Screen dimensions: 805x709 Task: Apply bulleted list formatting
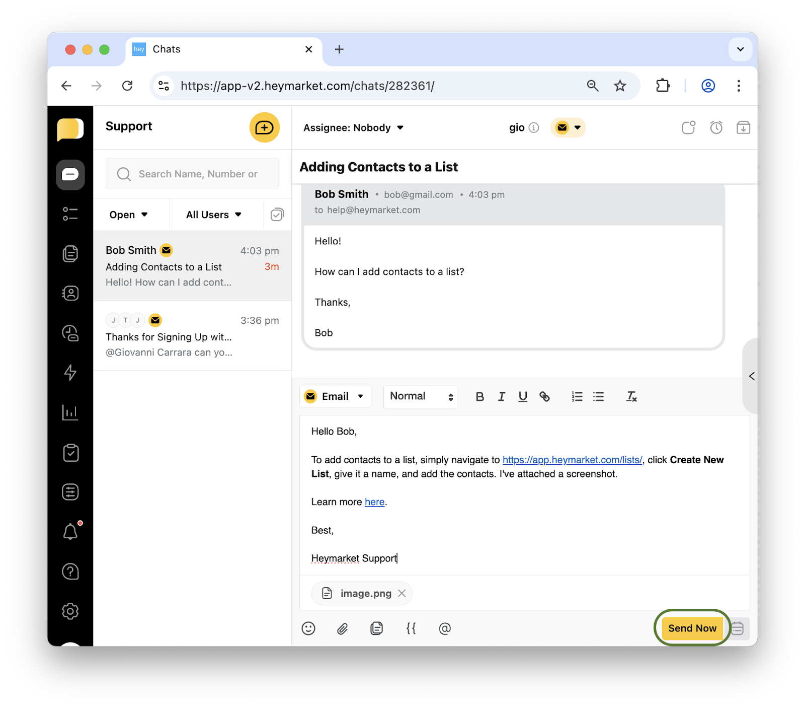coord(598,397)
